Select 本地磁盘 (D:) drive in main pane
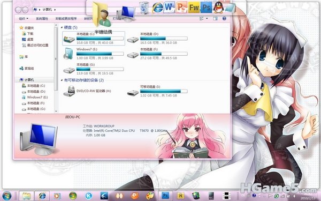Viewport: 321px width, 201px height. [157, 39]
